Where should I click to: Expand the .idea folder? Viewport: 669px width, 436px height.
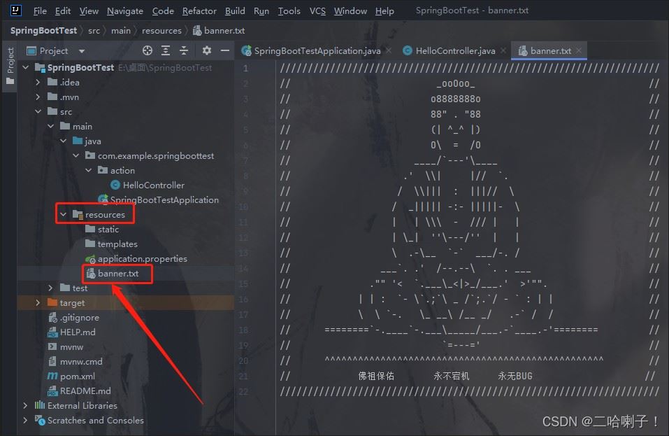pos(38,83)
